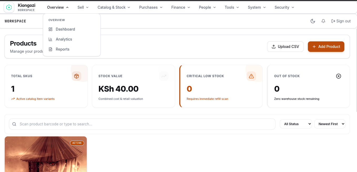Click the Total SKUs box icon

[x=76, y=76]
